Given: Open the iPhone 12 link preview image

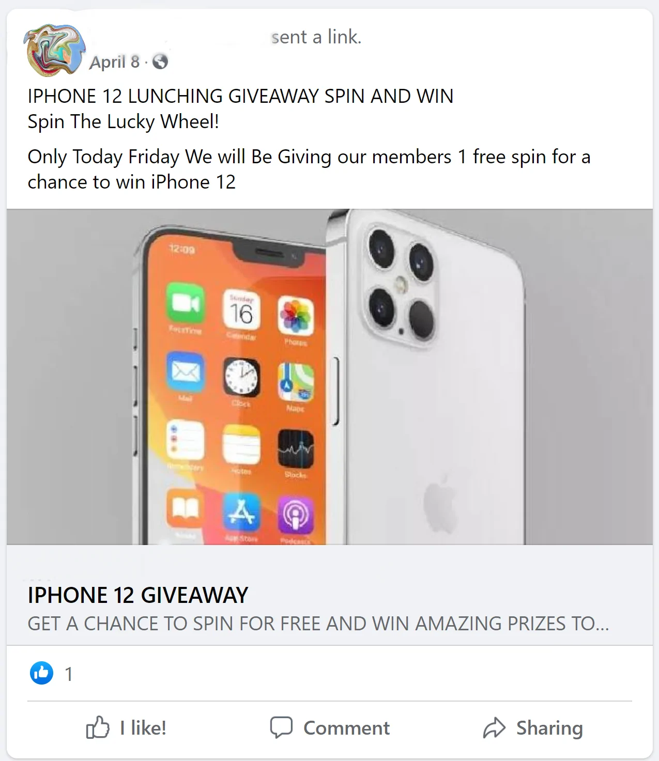Looking at the screenshot, I should [330, 377].
